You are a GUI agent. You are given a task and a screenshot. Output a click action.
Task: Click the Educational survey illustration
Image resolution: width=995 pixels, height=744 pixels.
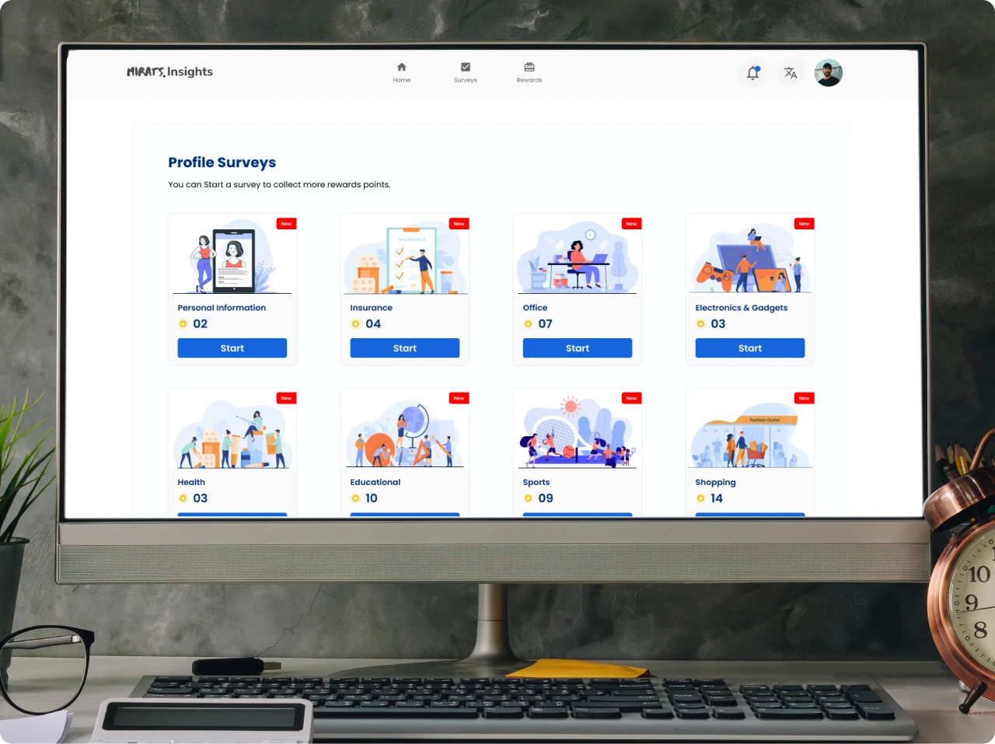[405, 434]
